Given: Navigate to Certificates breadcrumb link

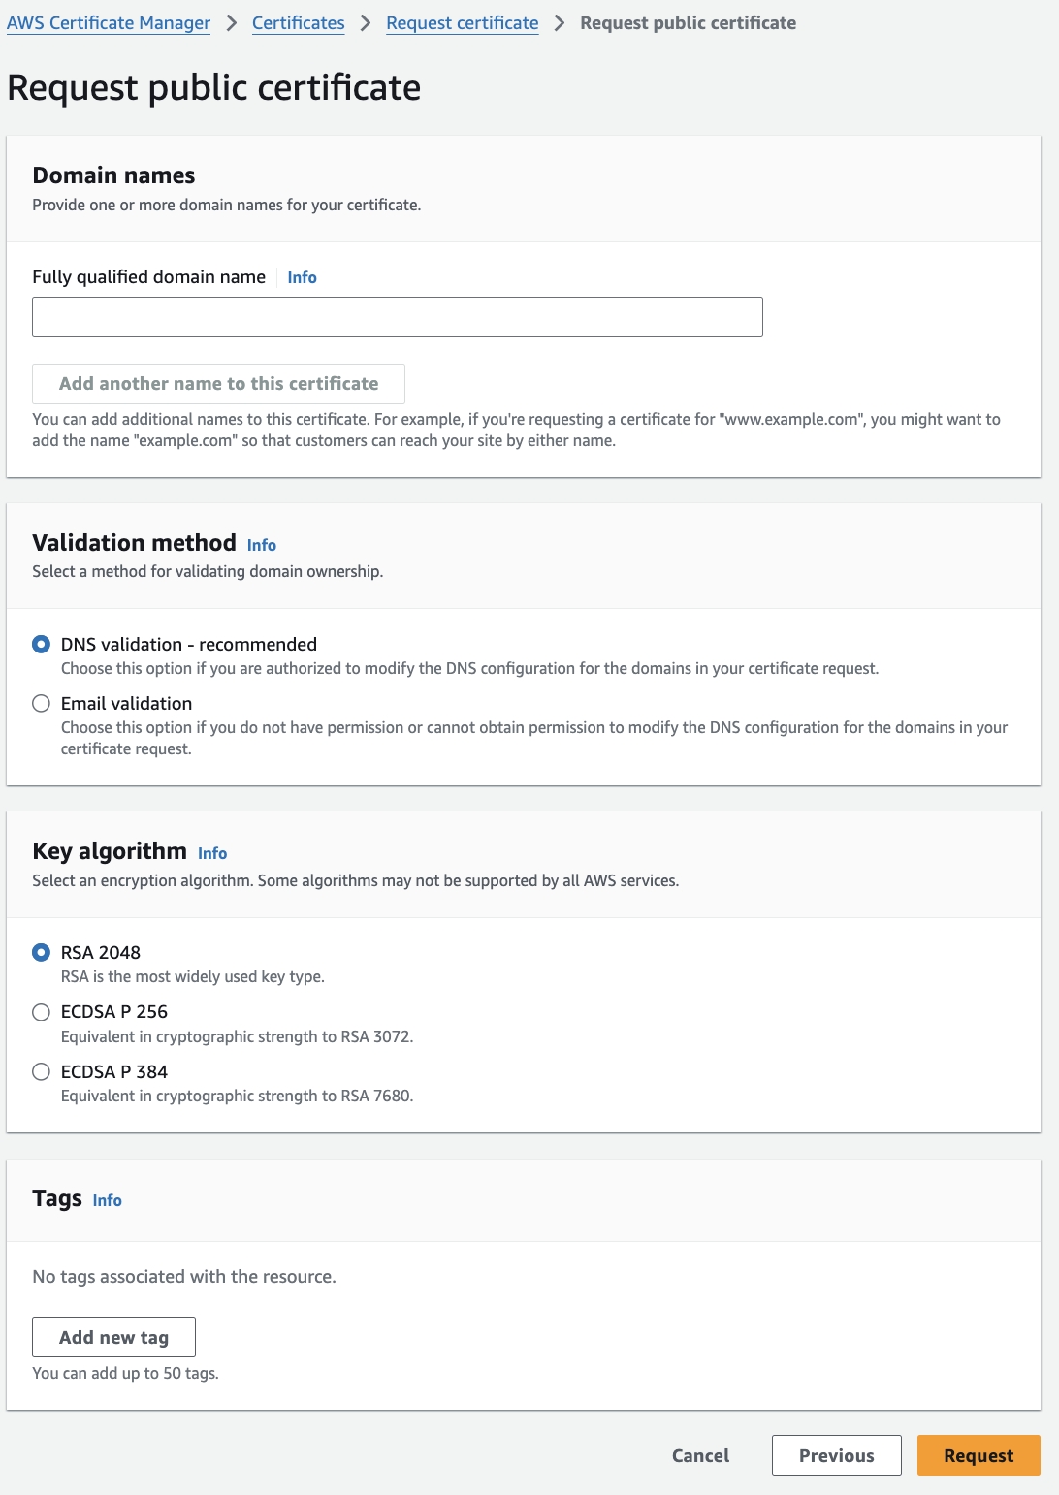Looking at the screenshot, I should [x=298, y=23].
